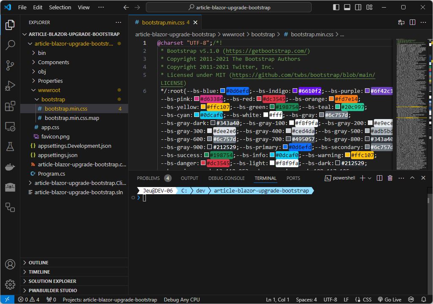433x304 pixels.
Task: Close the bootstrap.min.css editor tab
Action: pyautogui.click(x=195, y=22)
